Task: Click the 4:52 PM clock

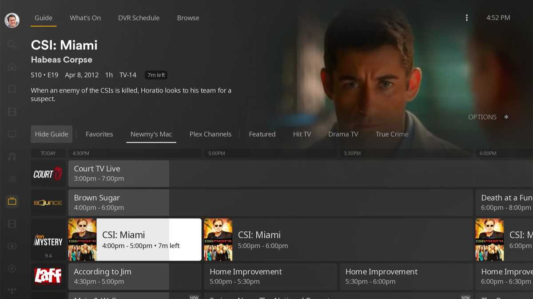Action: click(498, 18)
